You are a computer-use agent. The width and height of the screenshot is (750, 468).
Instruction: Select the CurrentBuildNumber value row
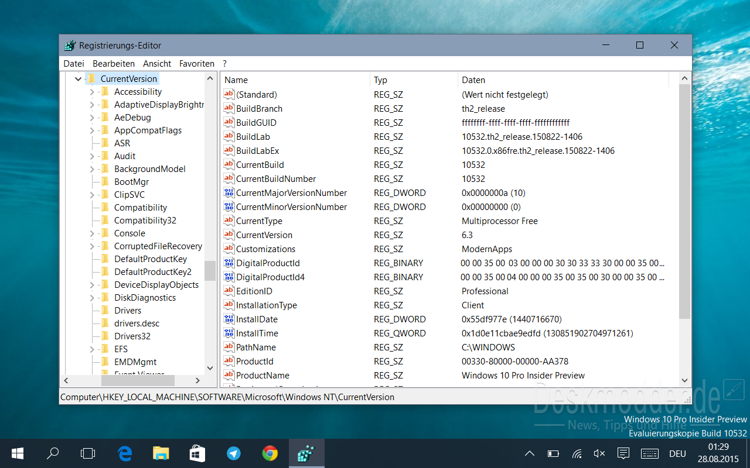(449, 178)
